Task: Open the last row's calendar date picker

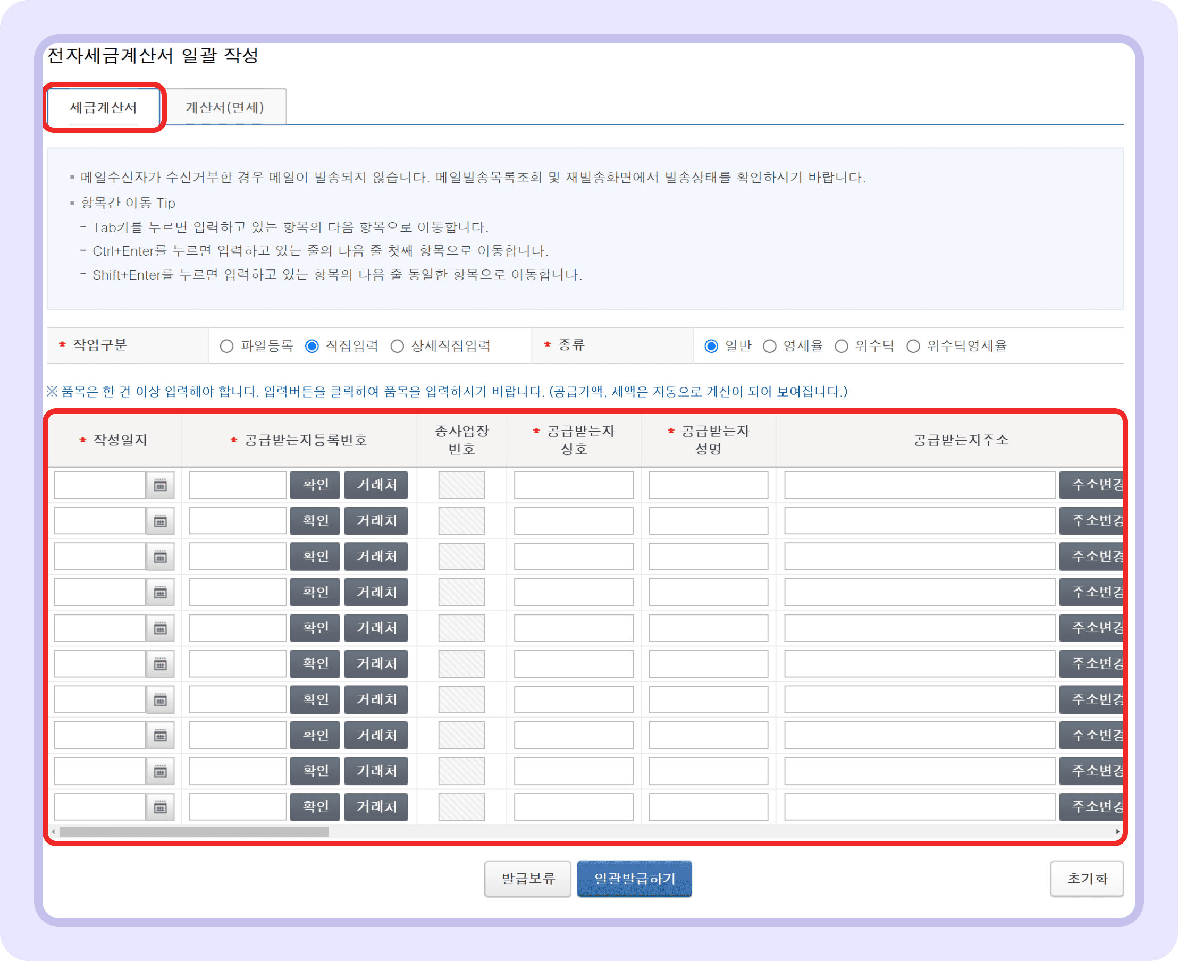Action: pos(161,806)
